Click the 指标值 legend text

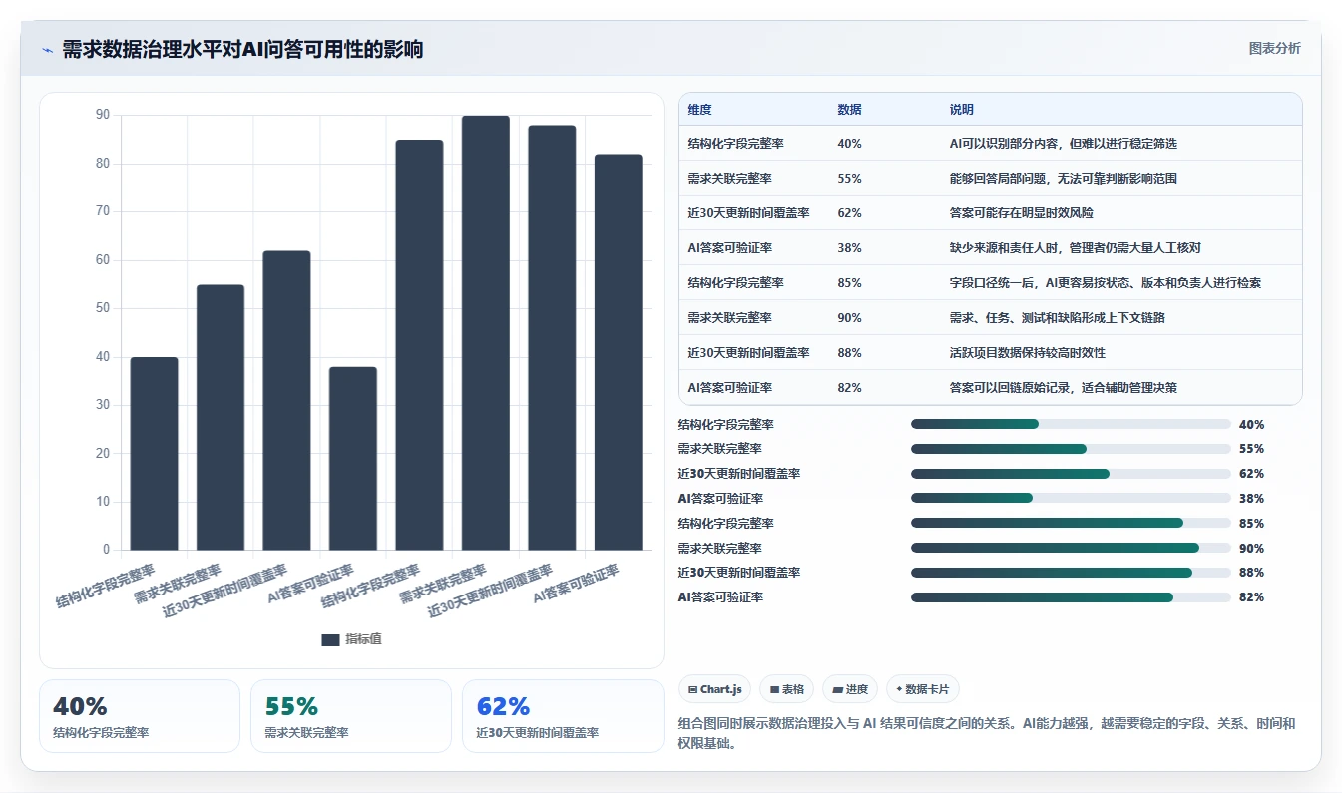(363, 640)
